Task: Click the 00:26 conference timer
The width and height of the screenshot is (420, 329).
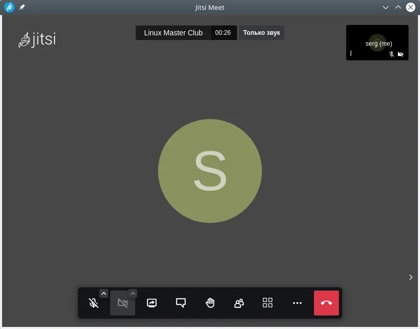Action: pos(223,33)
